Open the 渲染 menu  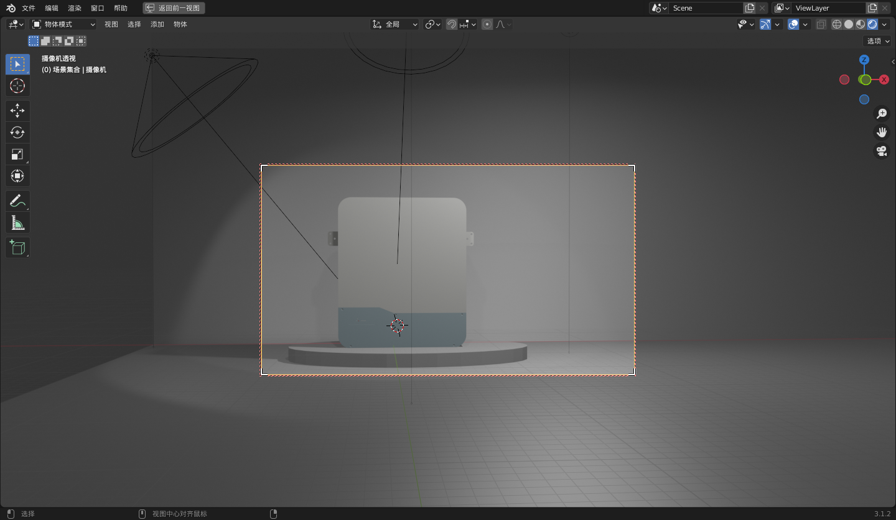point(75,8)
